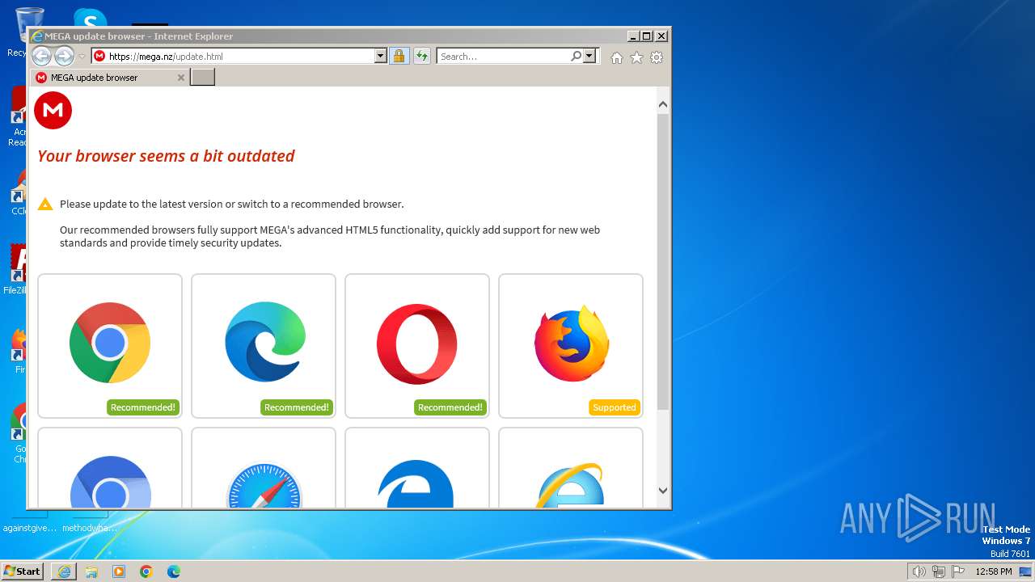Click Chrome's Recommended! badge
The image size is (1035, 582).
(142, 407)
